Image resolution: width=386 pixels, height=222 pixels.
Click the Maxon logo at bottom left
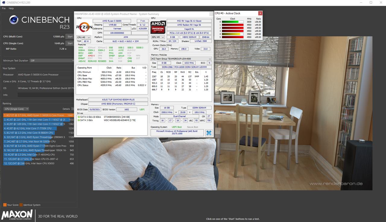tap(17, 215)
